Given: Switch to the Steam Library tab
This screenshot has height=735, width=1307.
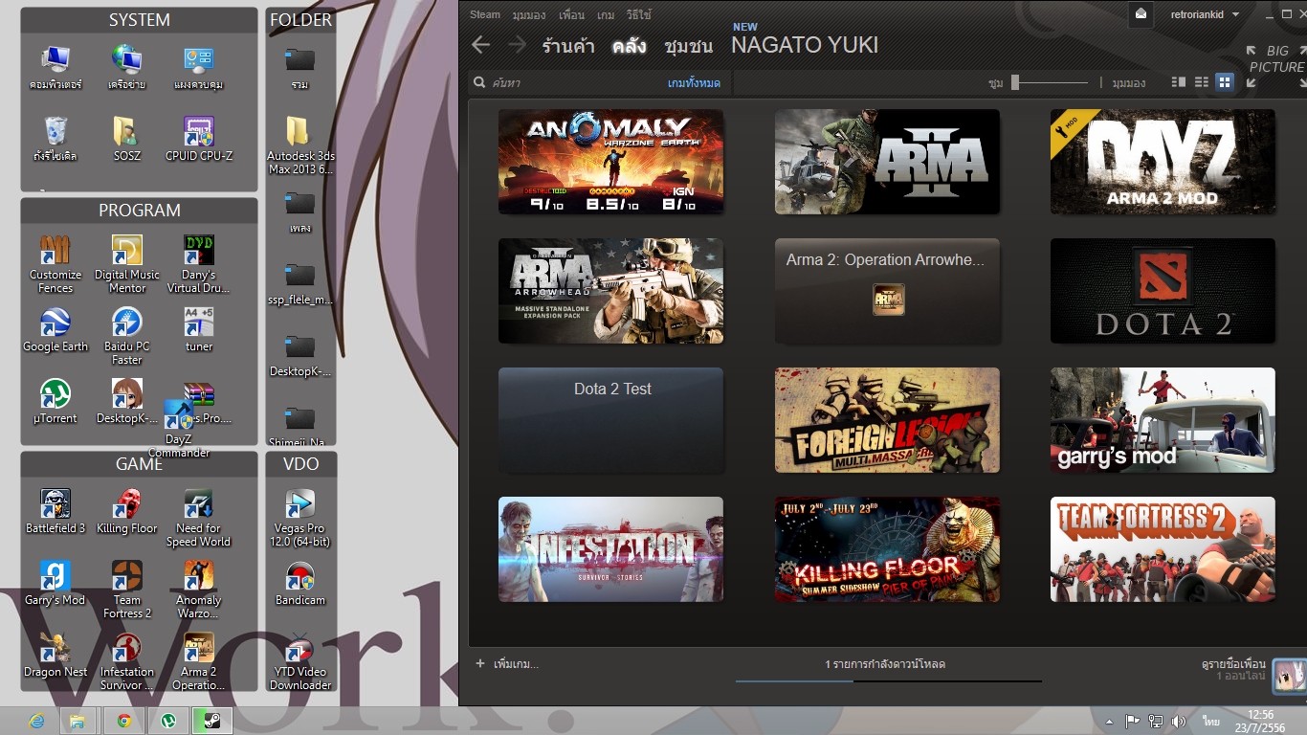Looking at the screenshot, I should pyautogui.click(x=630, y=45).
